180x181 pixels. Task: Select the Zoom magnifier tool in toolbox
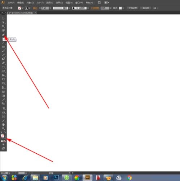[x=3, y=129]
